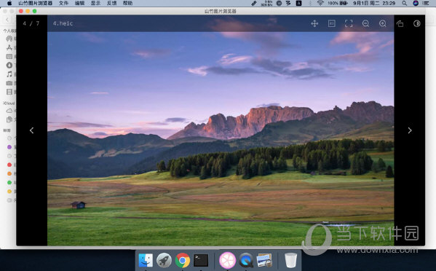The height and width of the screenshot is (271, 436).
Task: Open Finder from the Dock
Action: [x=146, y=260]
